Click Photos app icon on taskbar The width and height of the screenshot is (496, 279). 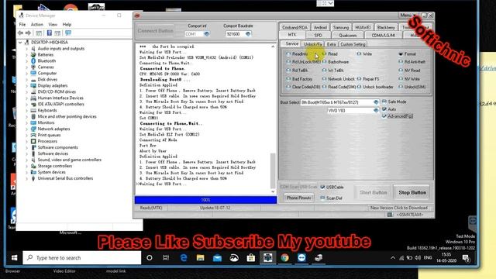(234, 258)
